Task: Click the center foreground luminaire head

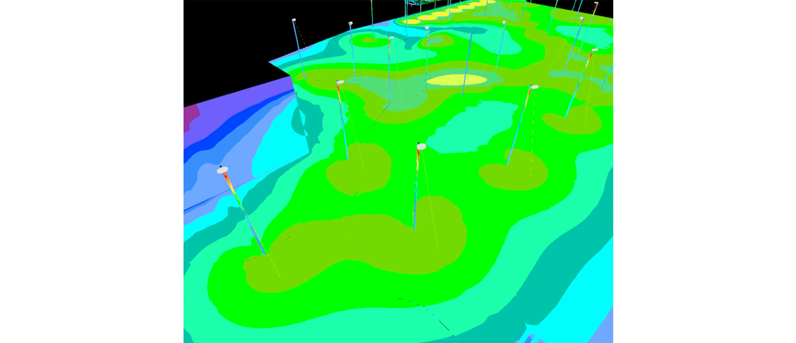Action: coord(421,147)
